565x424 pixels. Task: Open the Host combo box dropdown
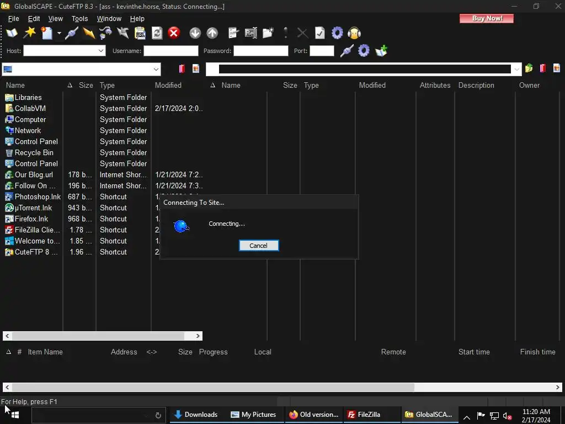click(x=101, y=51)
